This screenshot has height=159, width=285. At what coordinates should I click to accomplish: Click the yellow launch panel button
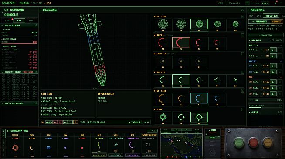pyautogui.click(x=268, y=143)
